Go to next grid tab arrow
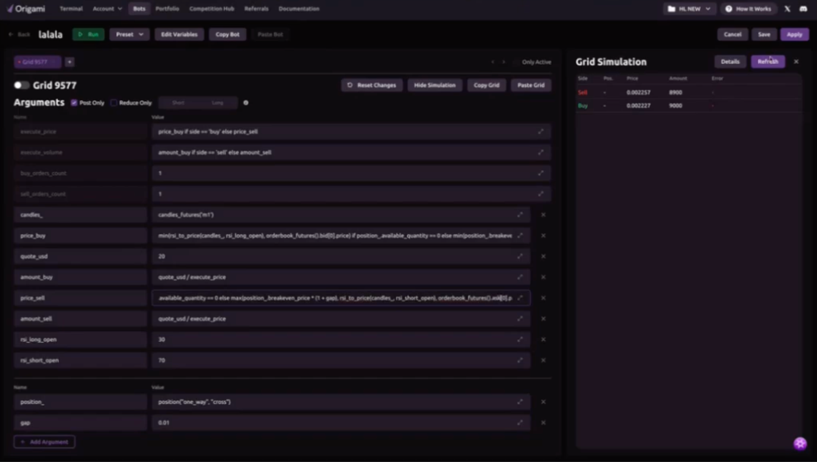Screen dimensions: 817x462 [504, 62]
